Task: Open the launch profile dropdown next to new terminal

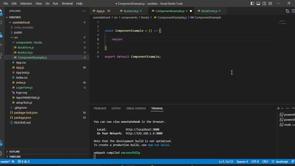Action: pos(282,108)
